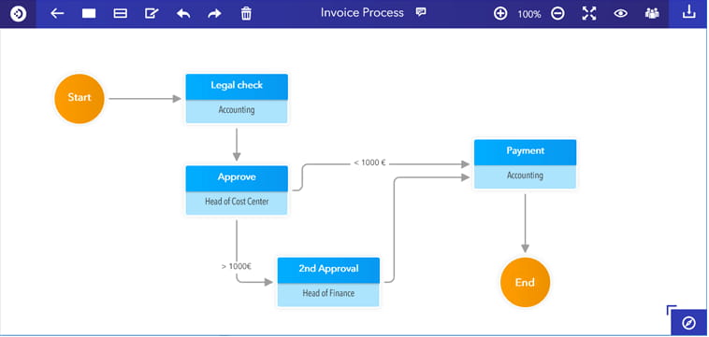Open the compass navigator button
The height and width of the screenshot is (337, 709).
688,323
